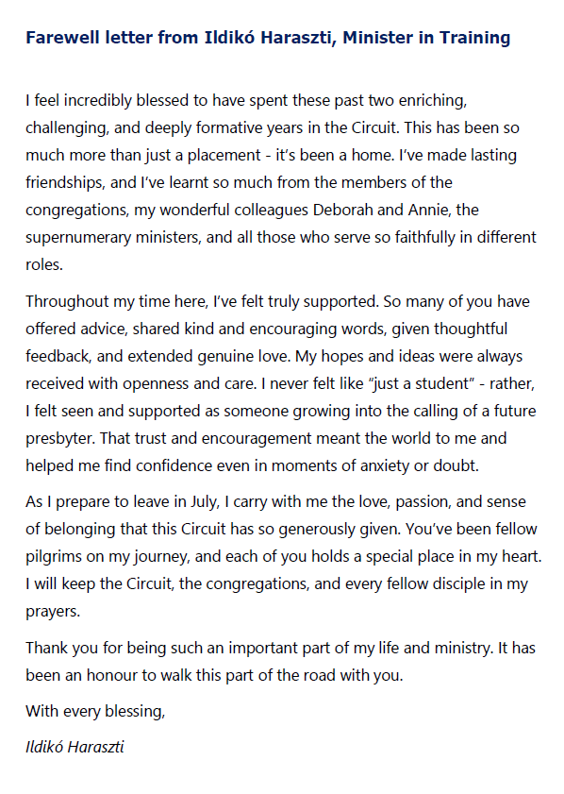Viewport: 564px width, 794px height.
Task: Click the word 'roles' ending first paragraph
Action: (44, 265)
